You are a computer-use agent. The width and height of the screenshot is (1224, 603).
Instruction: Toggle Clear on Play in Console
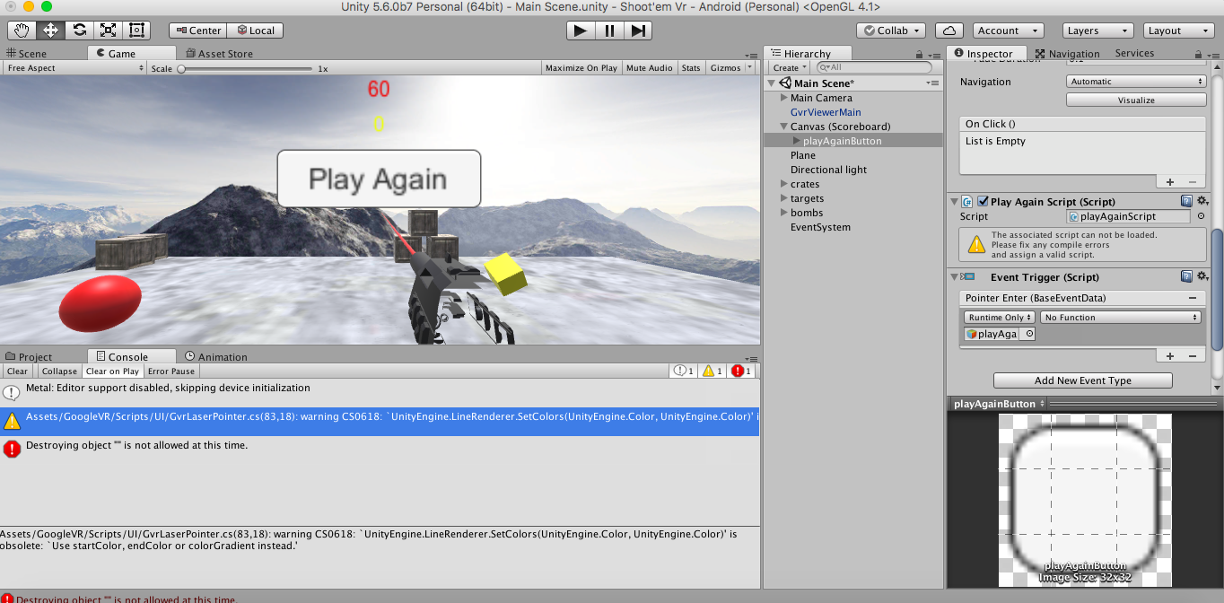click(112, 371)
